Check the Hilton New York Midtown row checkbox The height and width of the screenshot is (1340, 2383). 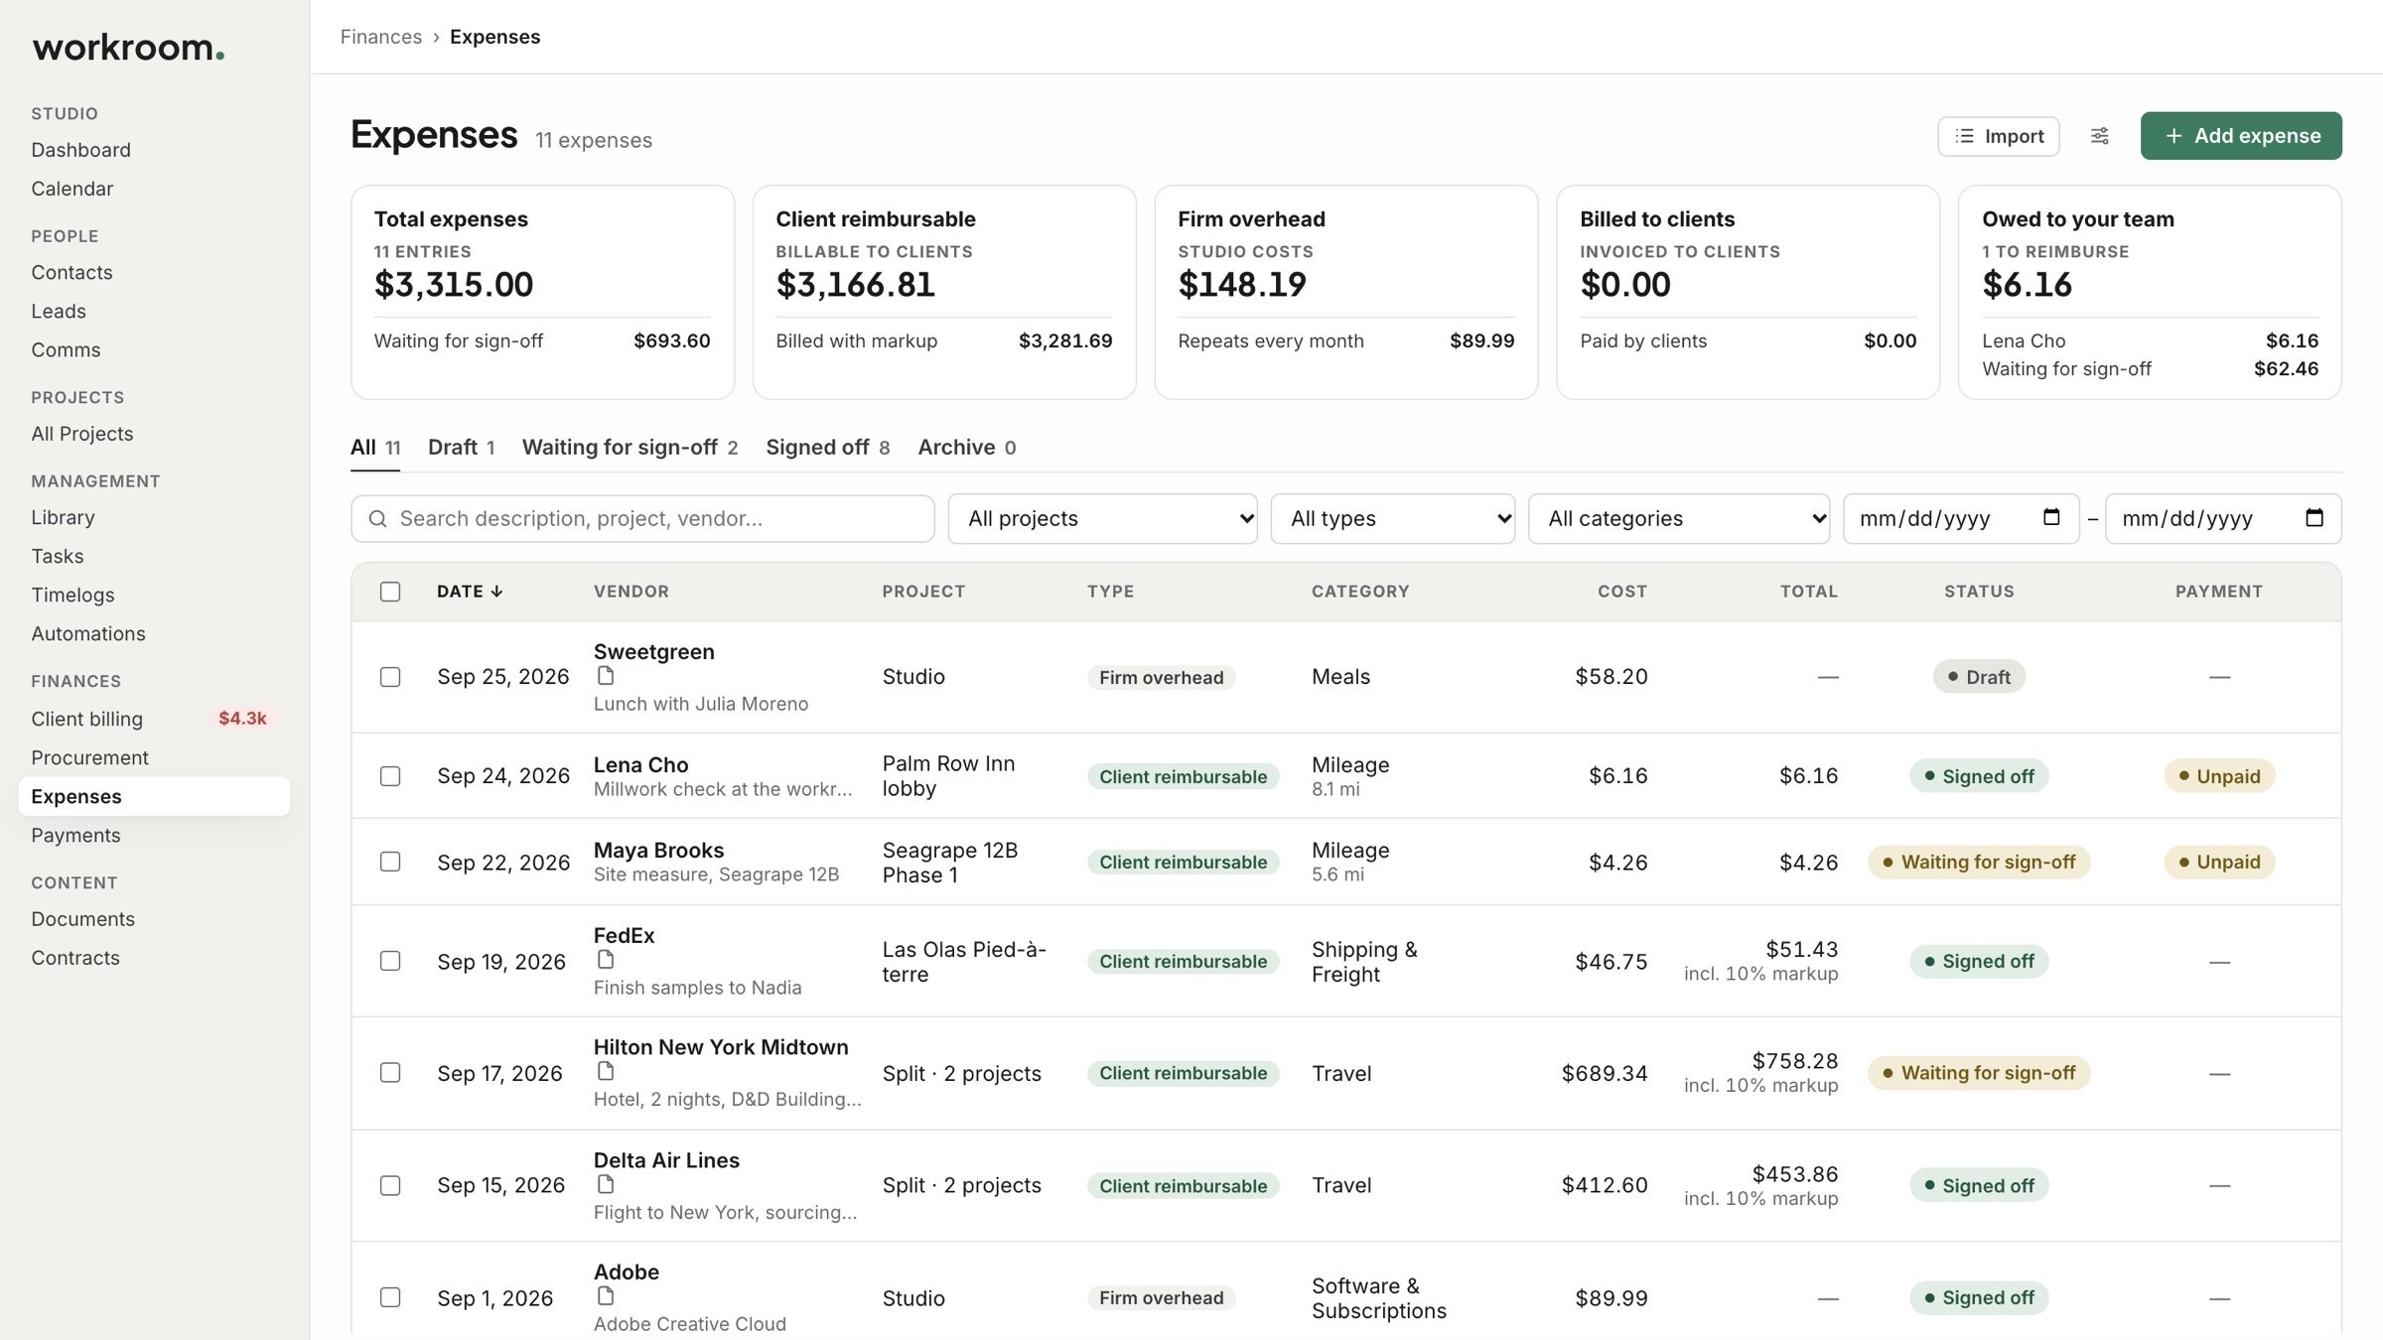[390, 1073]
